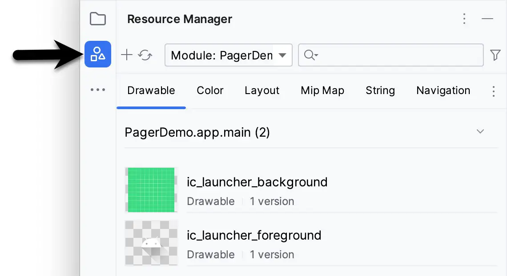Open search options magnifier dropdown
This screenshot has height=276, width=507.
click(311, 55)
